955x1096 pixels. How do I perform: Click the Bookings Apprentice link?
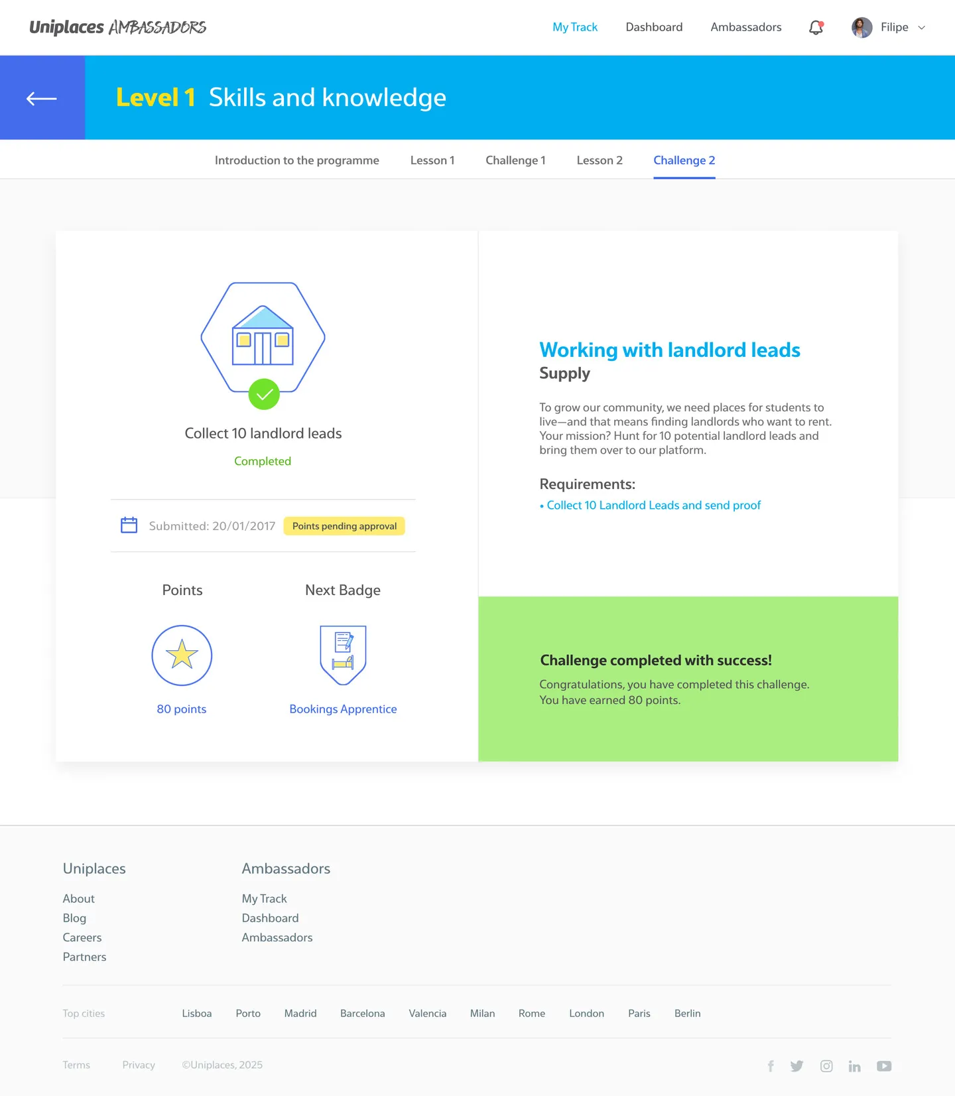pyautogui.click(x=343, y=709)
